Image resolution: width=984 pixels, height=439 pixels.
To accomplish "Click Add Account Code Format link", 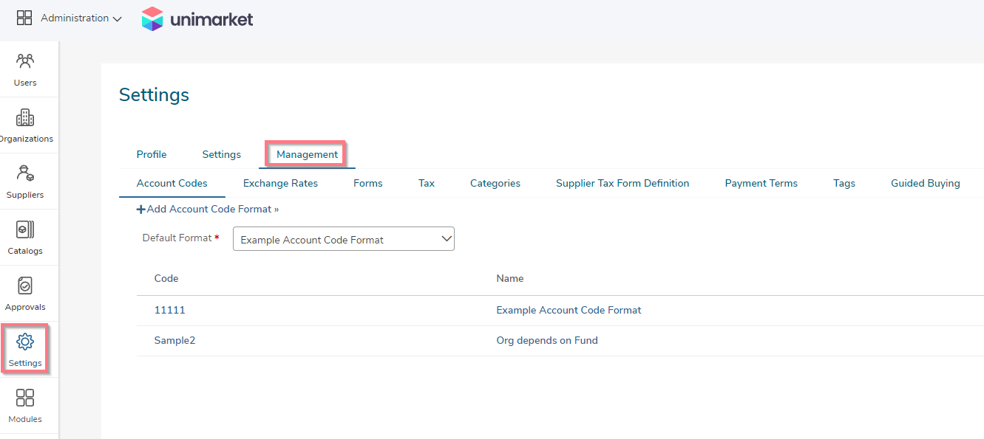I will [208, 210].
